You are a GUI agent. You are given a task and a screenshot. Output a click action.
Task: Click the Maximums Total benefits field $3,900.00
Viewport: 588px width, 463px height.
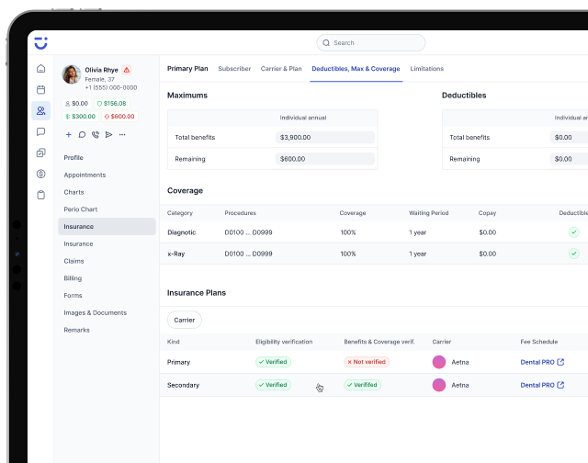pos(325,137)
